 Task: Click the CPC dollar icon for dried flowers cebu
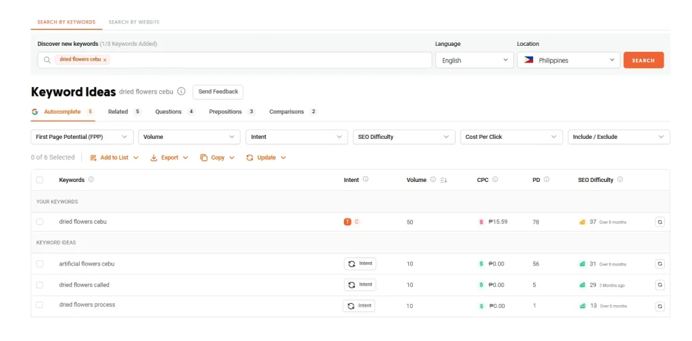(481, 222)
